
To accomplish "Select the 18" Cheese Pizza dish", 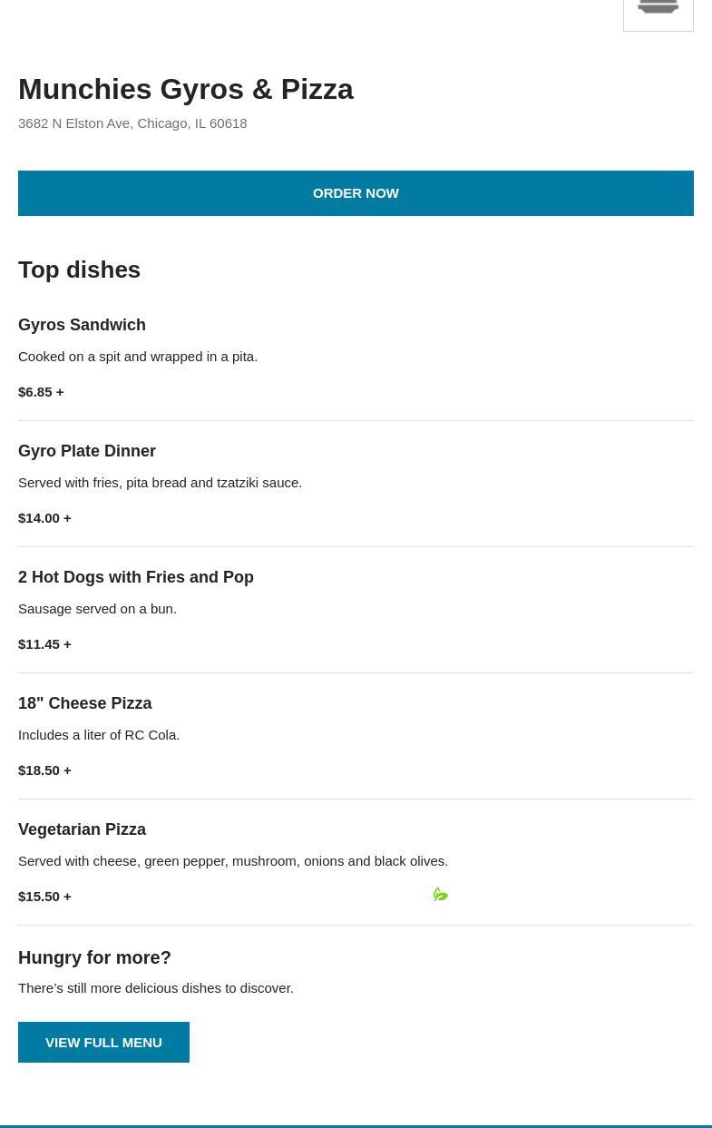I will (x=84, y=703).
